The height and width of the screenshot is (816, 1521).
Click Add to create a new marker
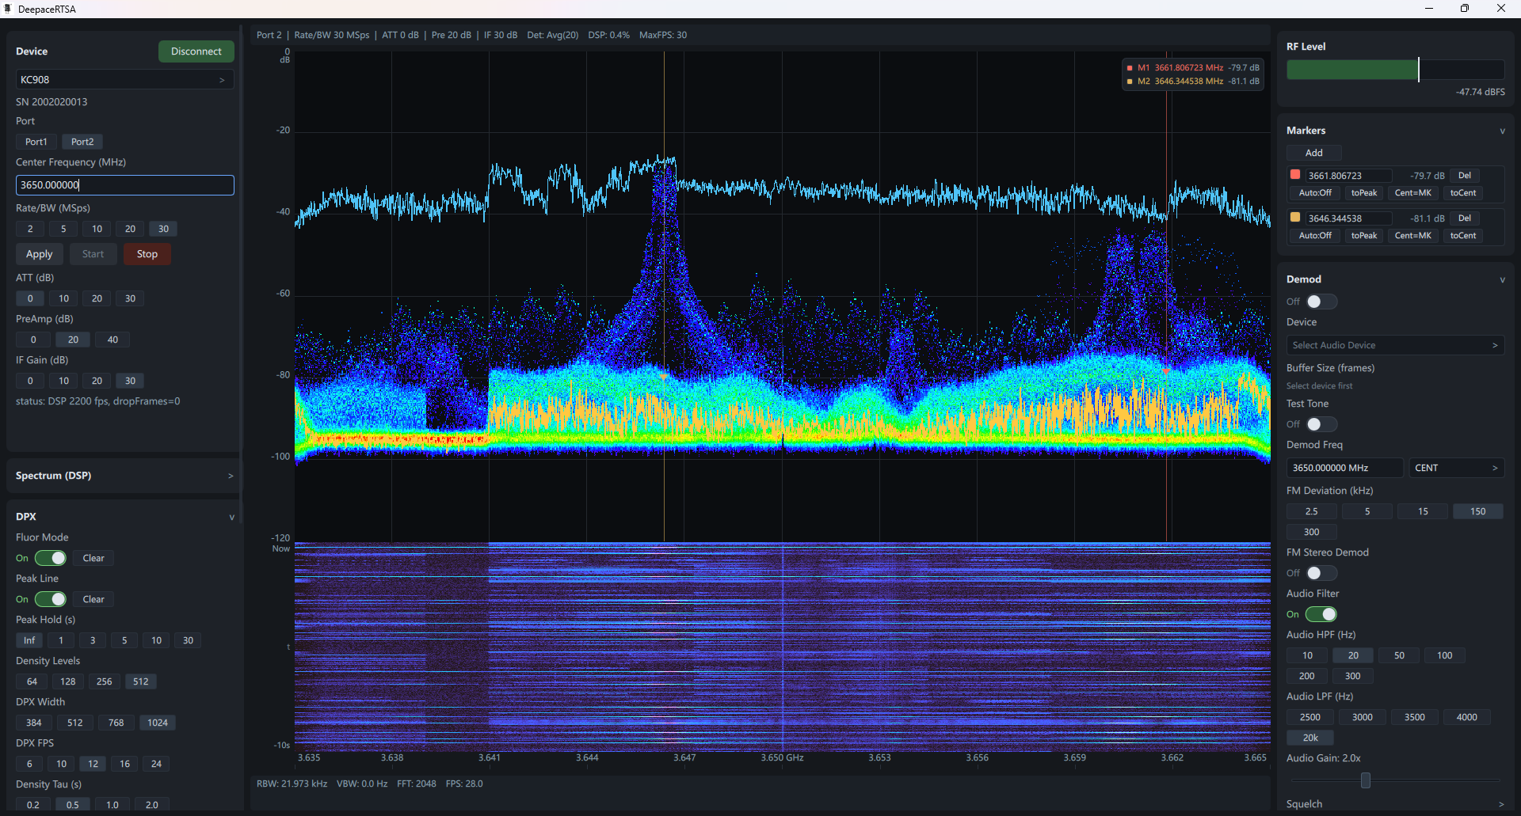click(1314, 152)
